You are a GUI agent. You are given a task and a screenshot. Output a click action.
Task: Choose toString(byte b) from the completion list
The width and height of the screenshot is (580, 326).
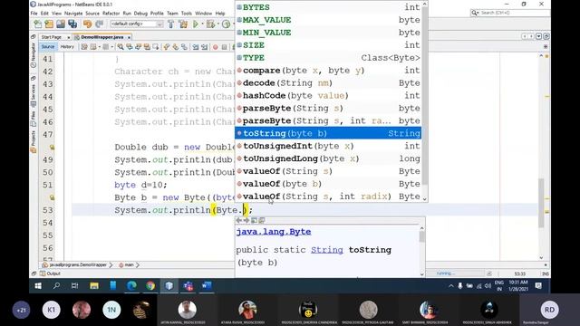tap(328, 133)
